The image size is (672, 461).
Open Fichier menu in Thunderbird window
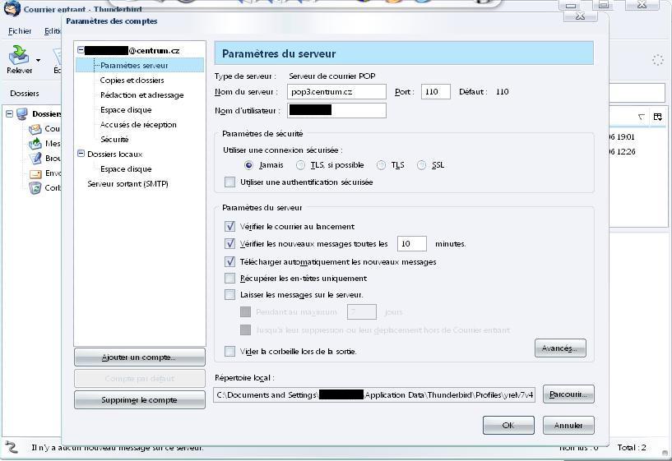pyautogui.click(x=20, y=31)
